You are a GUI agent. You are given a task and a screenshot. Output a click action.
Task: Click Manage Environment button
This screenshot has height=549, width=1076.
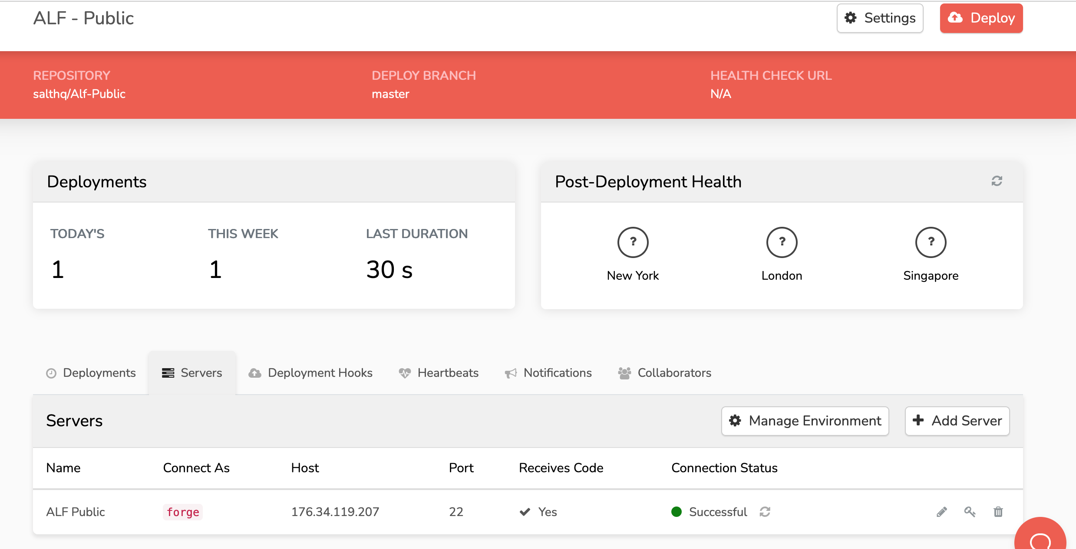point(805,421)
